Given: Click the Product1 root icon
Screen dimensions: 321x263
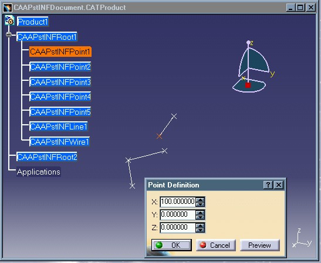Looking at the screenshot, I should [9, 21].
